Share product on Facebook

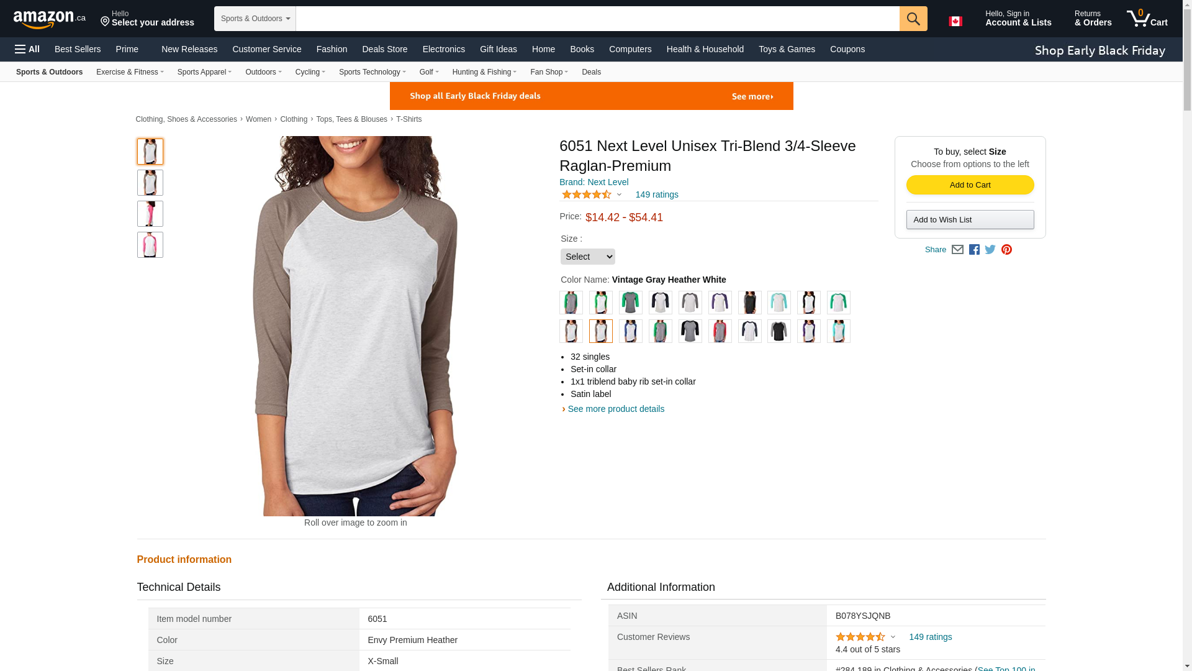(x=974, y=250)
